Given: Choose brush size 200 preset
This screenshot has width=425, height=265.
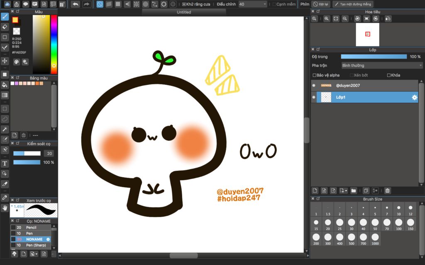Looking at the screenshot, I should (x=316, y=239).
